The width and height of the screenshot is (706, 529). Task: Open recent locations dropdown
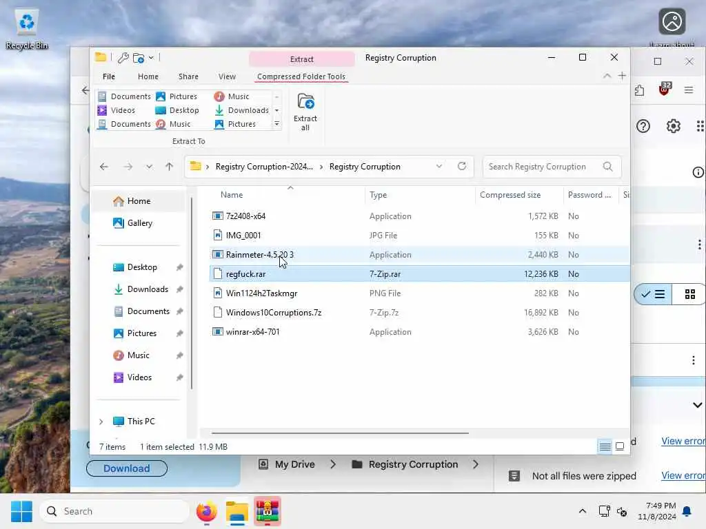pyautogui.click(x=149, y=167)
